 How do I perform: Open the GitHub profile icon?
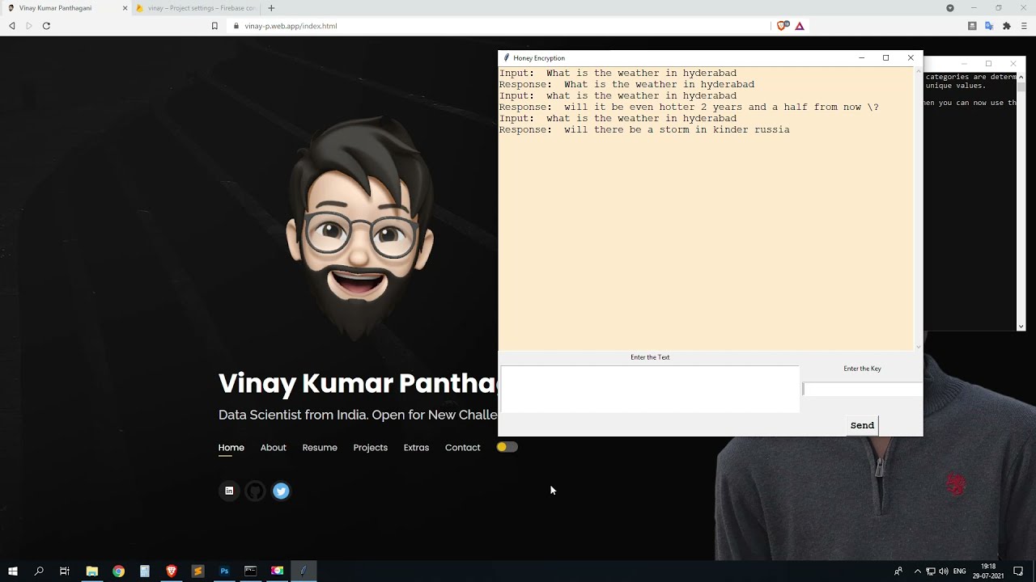(255, 491)
